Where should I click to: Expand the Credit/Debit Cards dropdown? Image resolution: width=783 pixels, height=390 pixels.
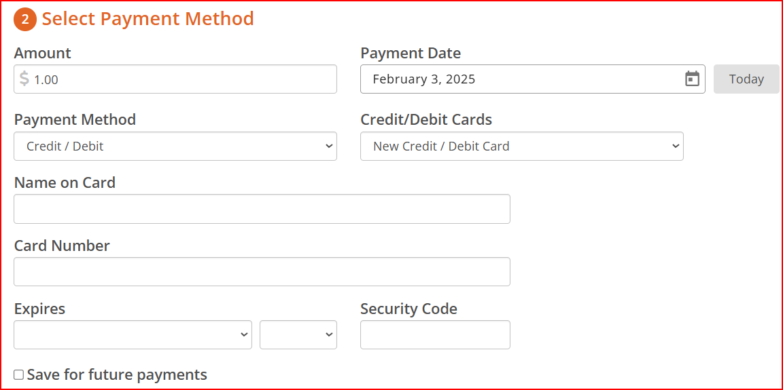522,146
